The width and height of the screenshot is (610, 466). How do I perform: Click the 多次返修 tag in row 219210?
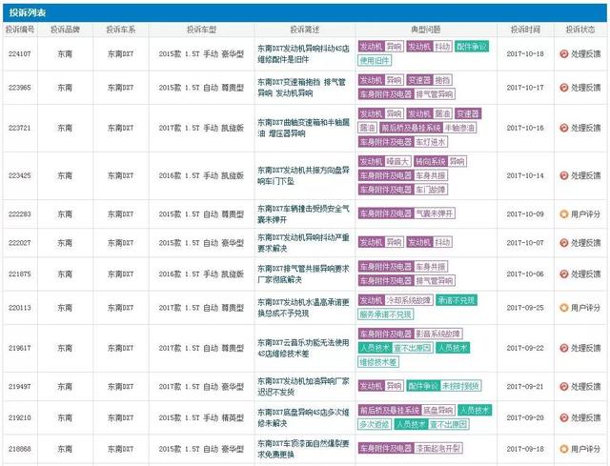(375, 424)
